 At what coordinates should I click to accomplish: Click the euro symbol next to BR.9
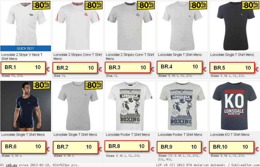click(205, 149)
